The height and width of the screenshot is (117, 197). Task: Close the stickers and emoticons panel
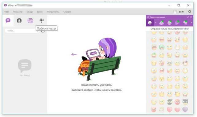(x=191, y=17)
